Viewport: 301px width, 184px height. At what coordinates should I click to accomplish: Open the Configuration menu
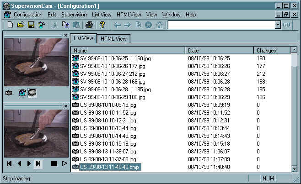click(28, 15)
